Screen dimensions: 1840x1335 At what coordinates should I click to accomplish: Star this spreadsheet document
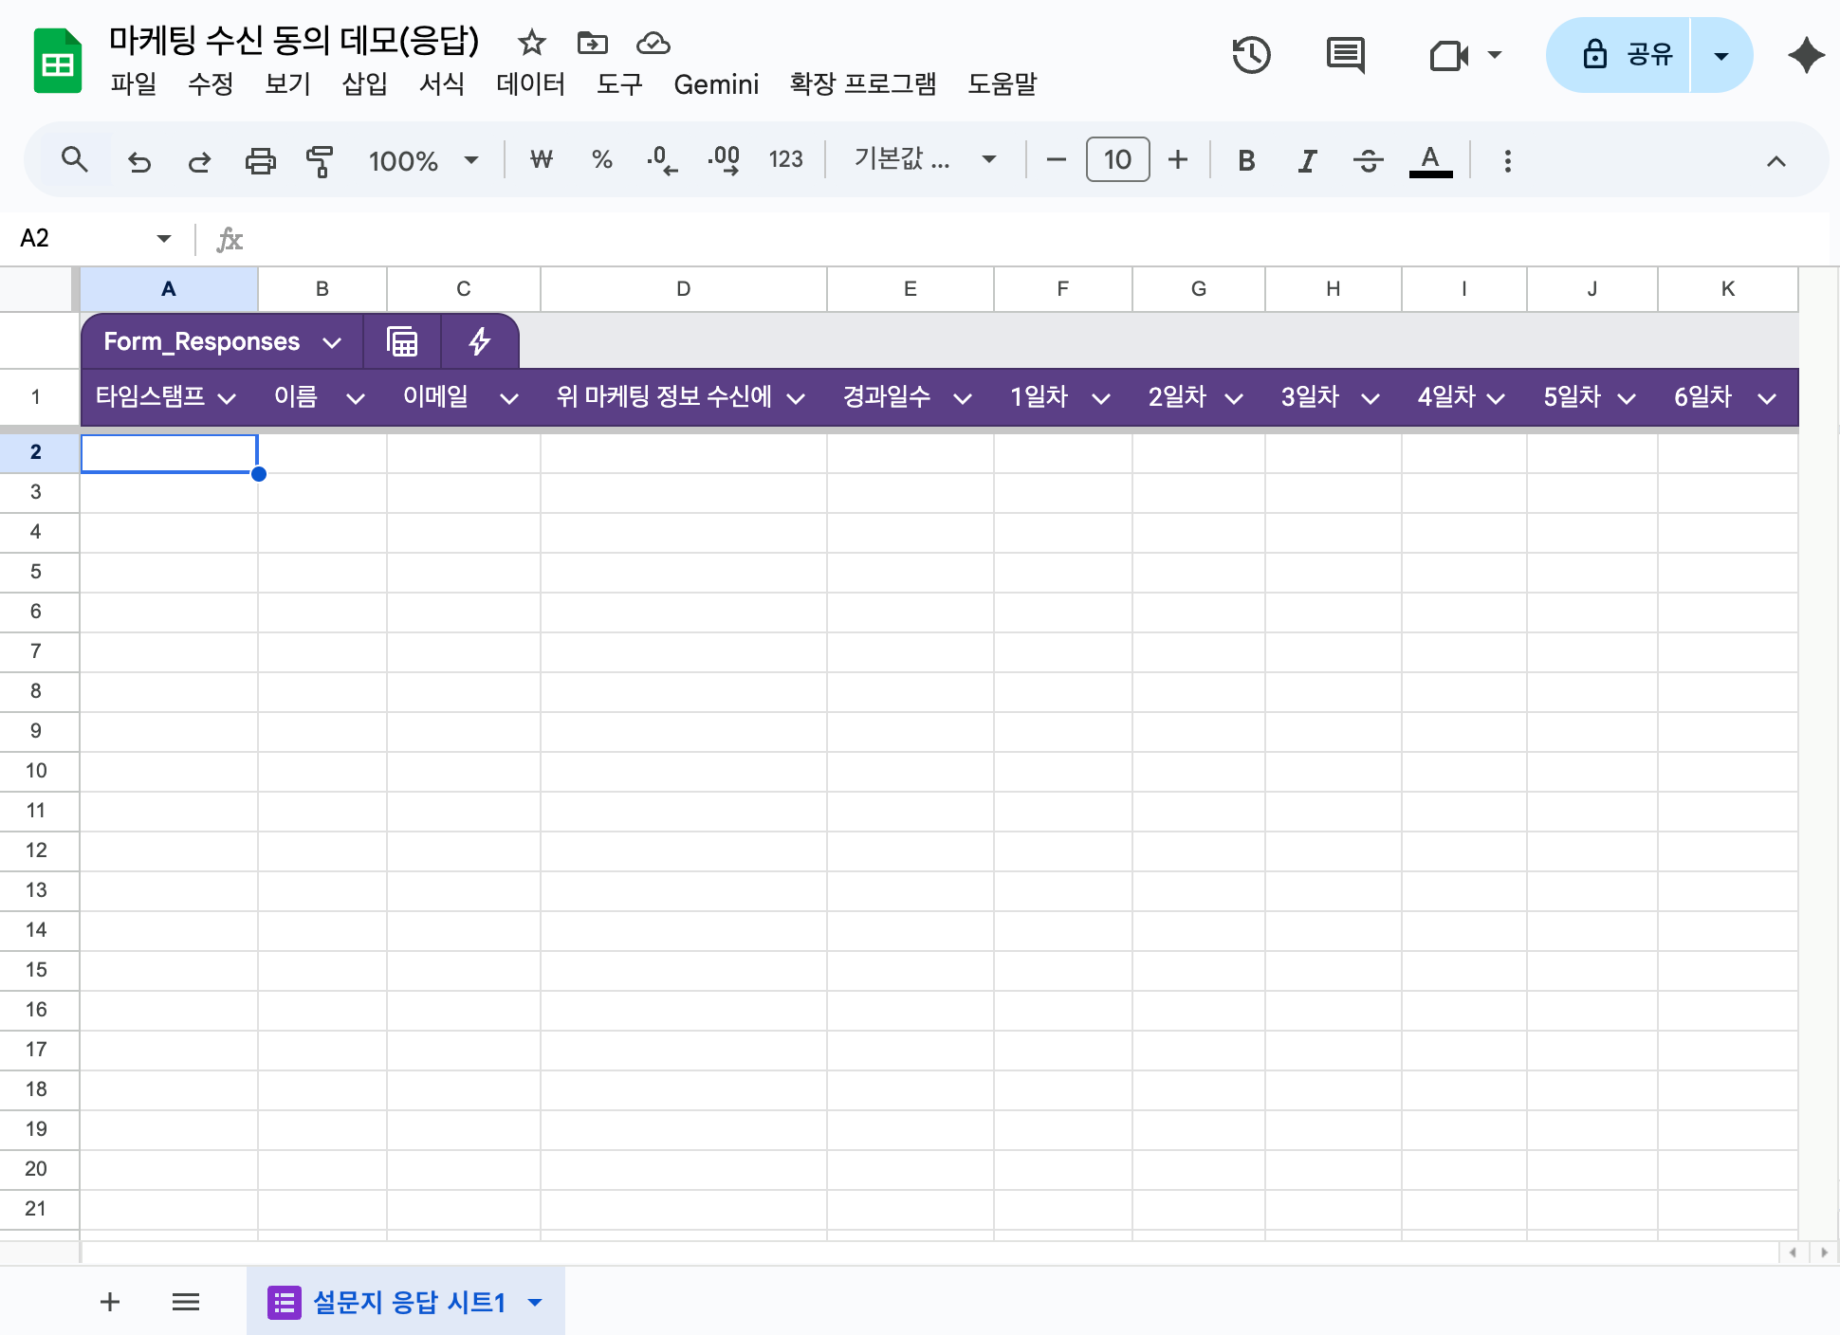pos(531,43)
